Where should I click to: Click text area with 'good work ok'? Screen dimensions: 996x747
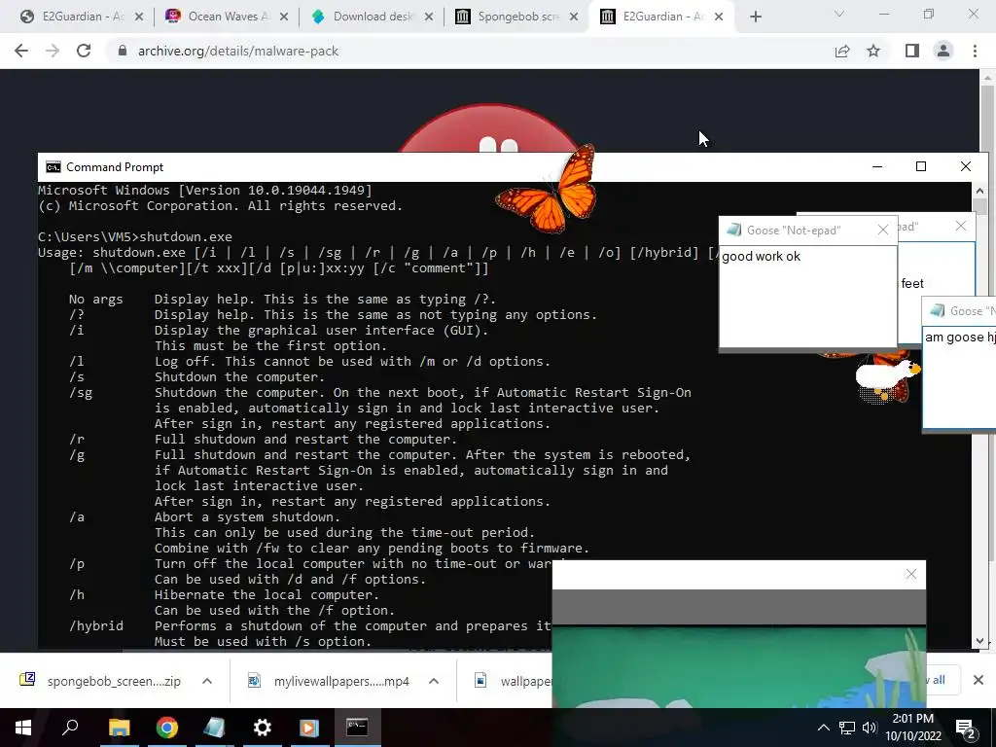click(808, 296)
